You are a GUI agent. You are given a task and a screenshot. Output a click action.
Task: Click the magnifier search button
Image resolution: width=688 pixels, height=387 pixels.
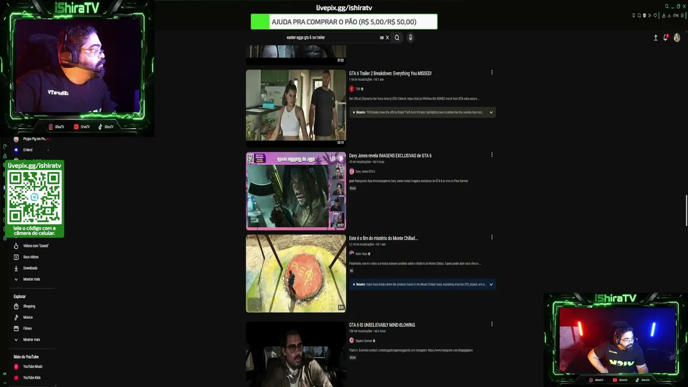[397, 38]
